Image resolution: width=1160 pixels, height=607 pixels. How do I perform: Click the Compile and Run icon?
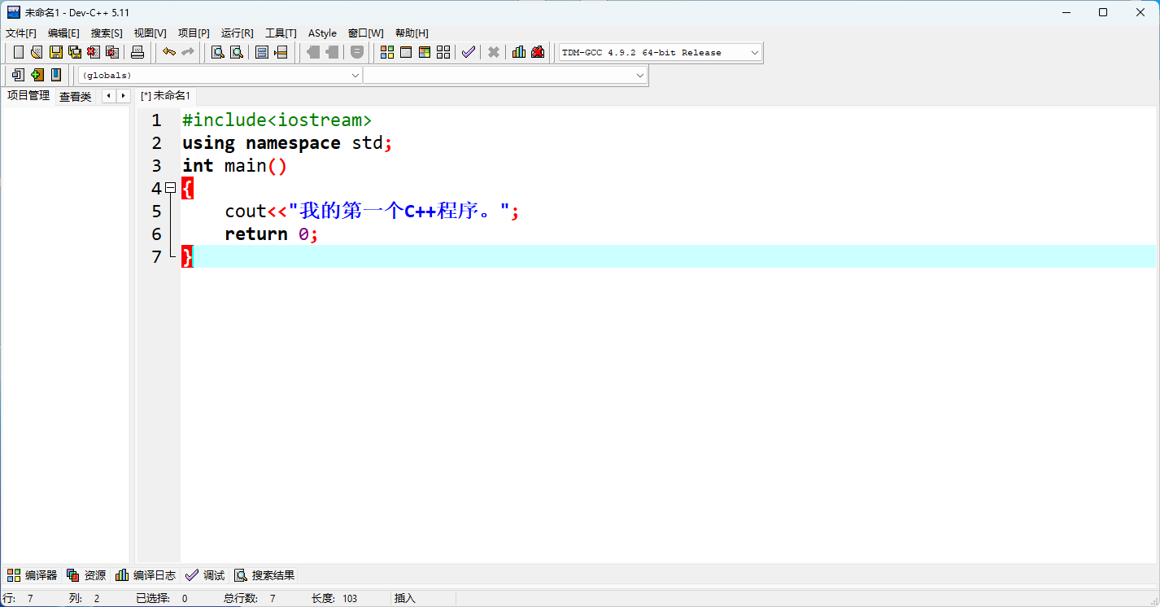coord(425,52)
